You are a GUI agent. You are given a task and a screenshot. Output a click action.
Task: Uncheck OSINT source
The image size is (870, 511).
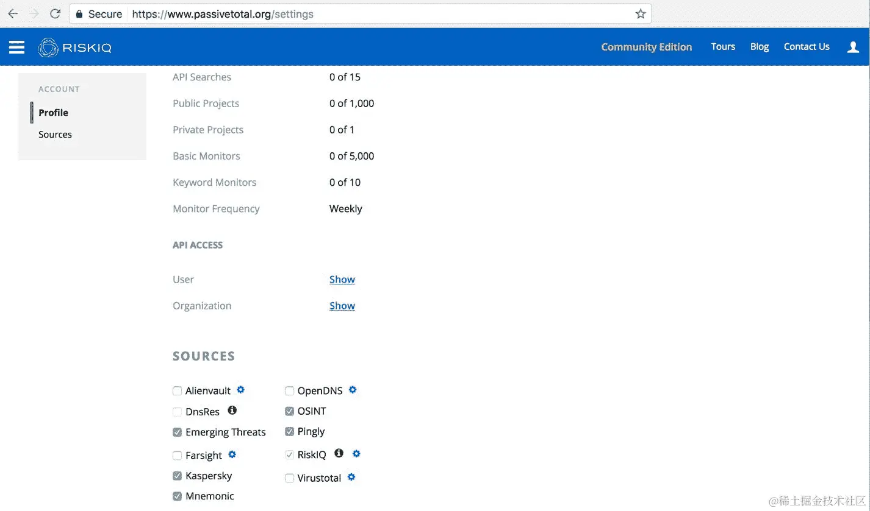point(289,411)
